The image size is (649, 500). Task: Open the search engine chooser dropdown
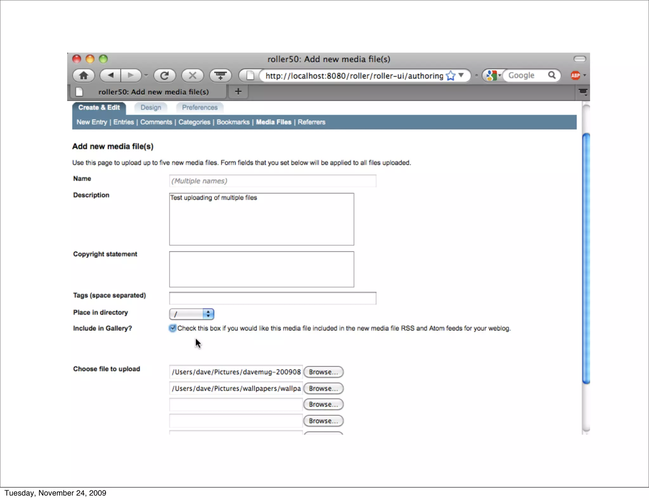point(493,76)
